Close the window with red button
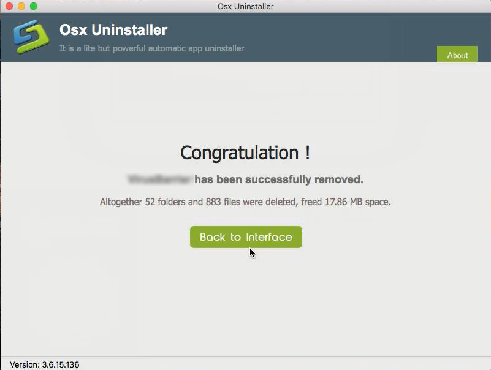Image resolution: width=491 pixels, height=370 pixels. (9, 6)
